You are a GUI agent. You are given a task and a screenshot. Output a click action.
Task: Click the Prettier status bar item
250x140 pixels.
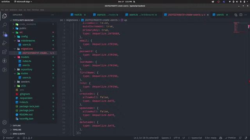(230, 138)
